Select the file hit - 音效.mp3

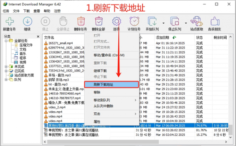(58, 84)
